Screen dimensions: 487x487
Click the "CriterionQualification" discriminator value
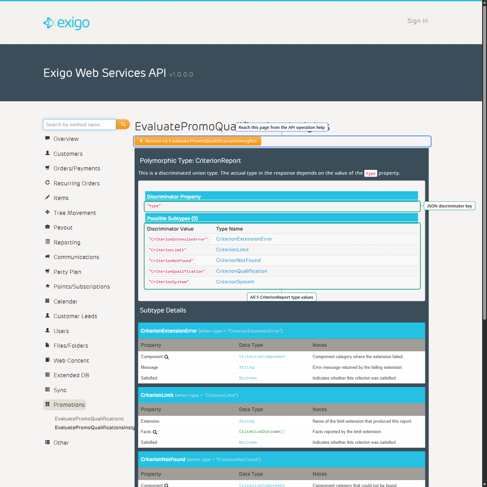[x=177, y=271]
